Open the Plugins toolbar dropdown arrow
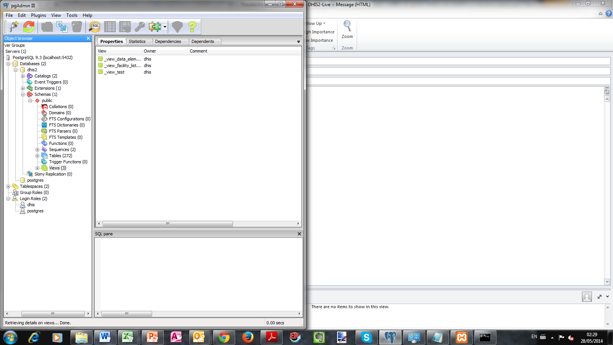This screenshot has width=613, height=345. pos(165,27)
